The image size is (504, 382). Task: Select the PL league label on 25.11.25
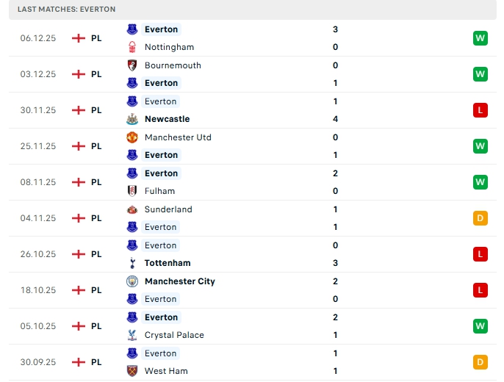(x=96, y=146)
